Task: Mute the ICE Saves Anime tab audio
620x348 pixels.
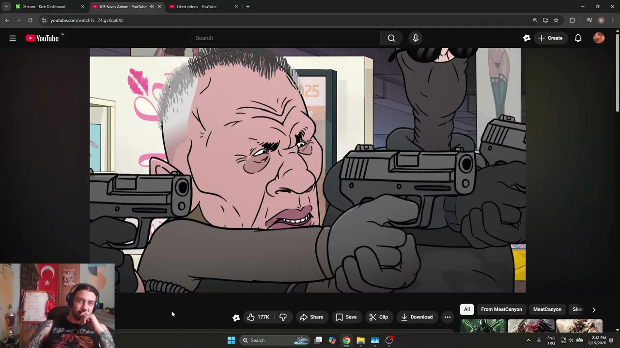Action: click(x=152, y=7)
